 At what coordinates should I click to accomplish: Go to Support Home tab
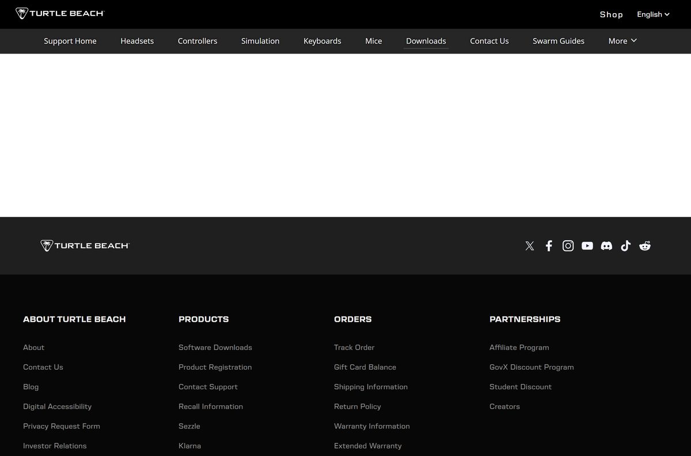pyautogui.click(x=70, y=41)
